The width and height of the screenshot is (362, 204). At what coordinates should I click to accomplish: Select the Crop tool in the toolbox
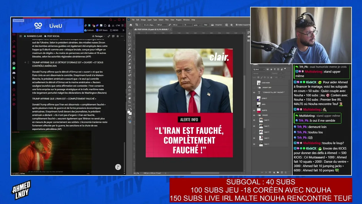130,52
